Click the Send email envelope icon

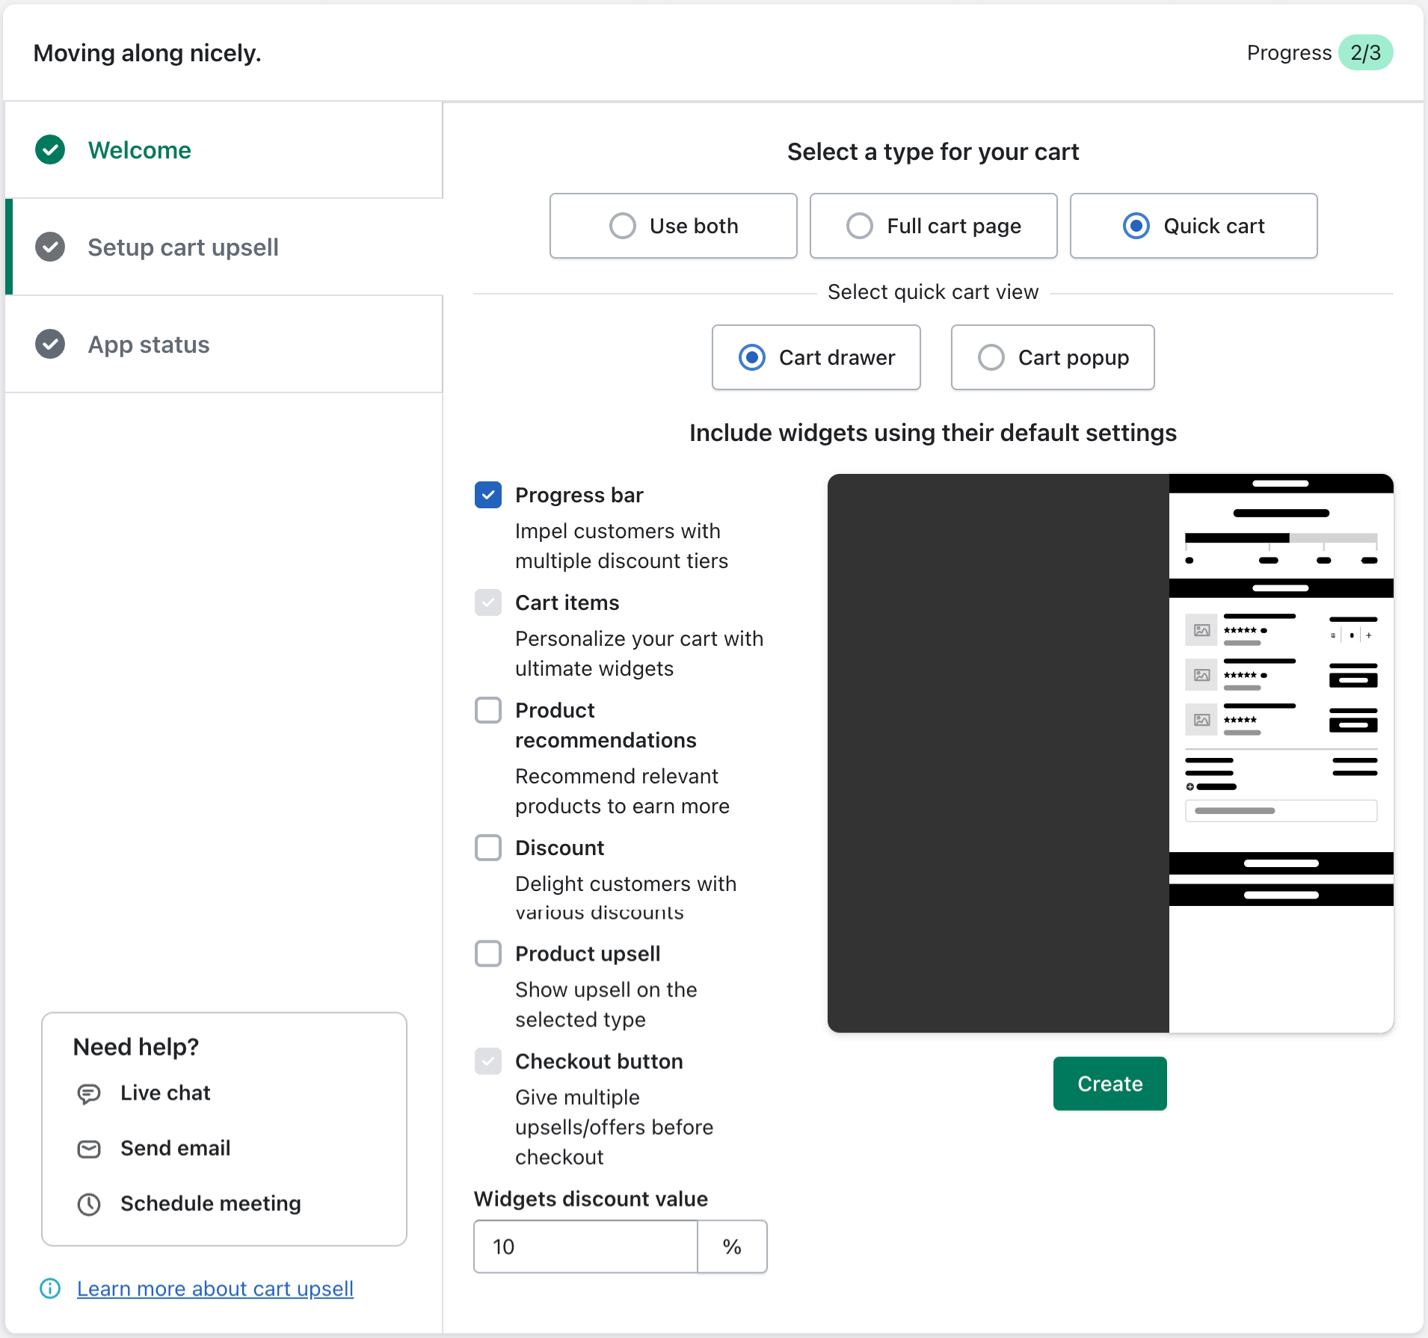coord(89,1149)
